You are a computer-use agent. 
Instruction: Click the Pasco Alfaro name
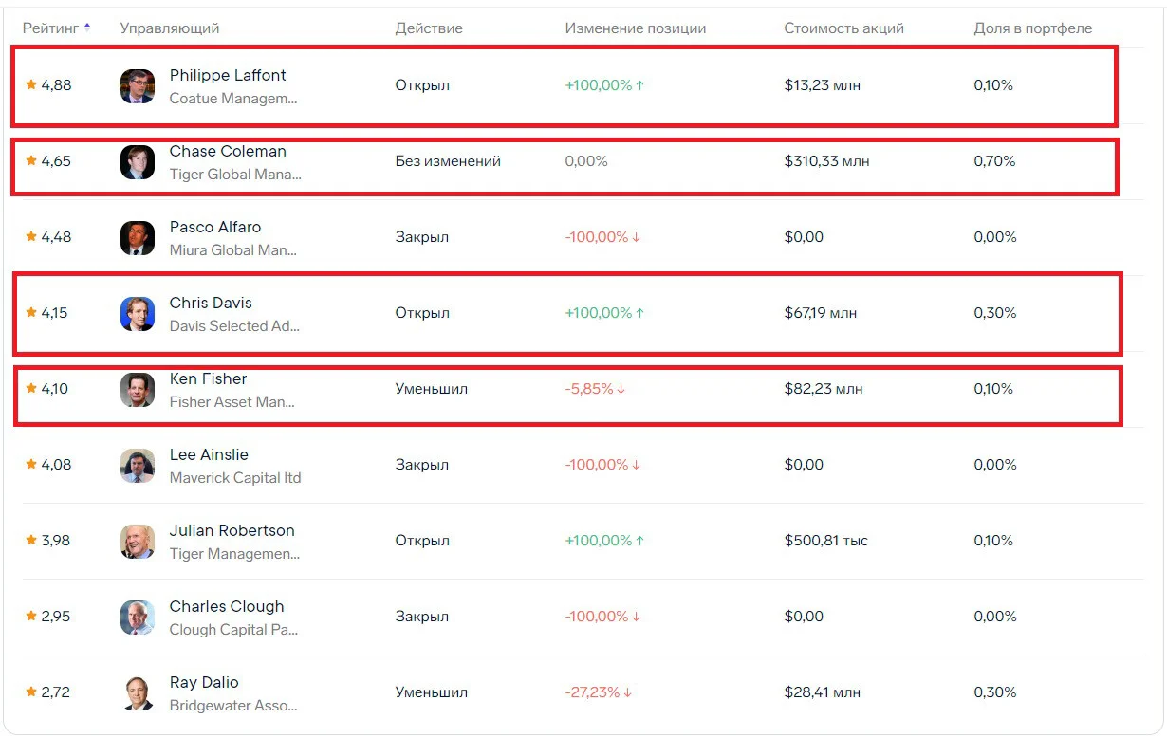215,227
